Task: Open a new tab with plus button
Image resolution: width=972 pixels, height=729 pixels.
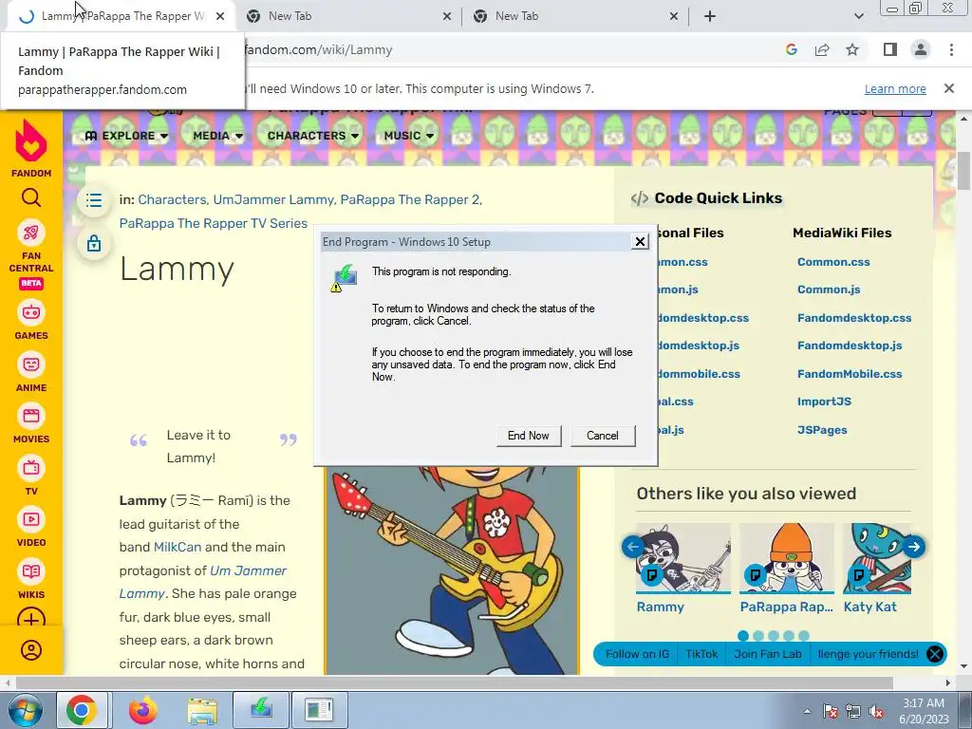Action: [710, 16]
